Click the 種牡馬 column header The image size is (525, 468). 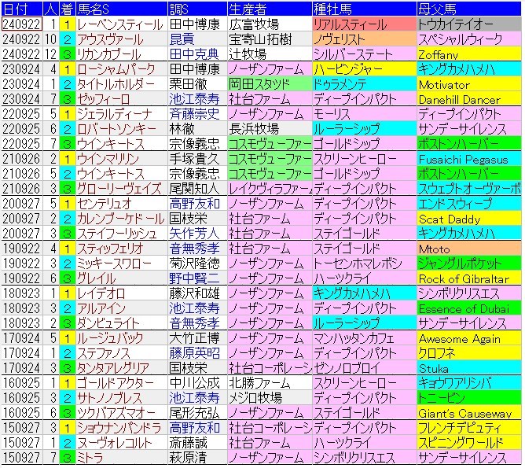point(365,9)
